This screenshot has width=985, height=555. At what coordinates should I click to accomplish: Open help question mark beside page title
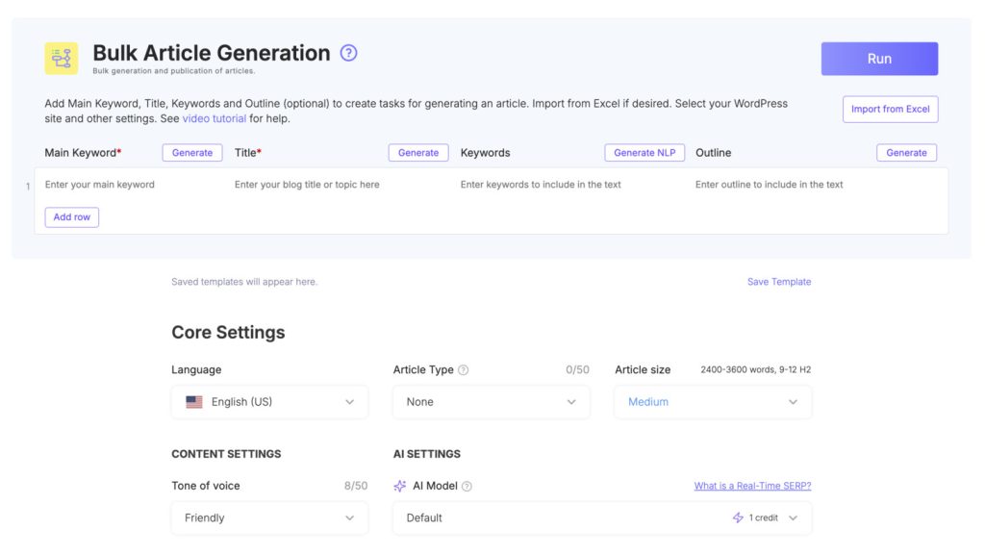coord(348,53)
